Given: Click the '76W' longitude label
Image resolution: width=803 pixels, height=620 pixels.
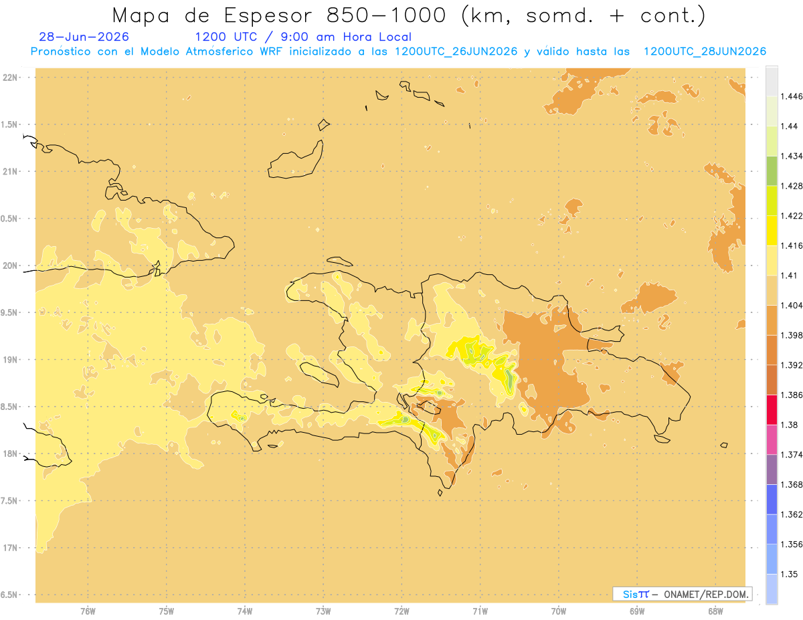Looking at the screenshot, I should click(88, 611).
